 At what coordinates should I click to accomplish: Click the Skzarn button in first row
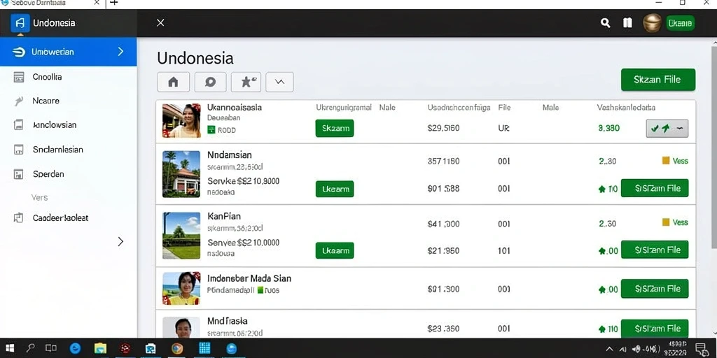335,129
